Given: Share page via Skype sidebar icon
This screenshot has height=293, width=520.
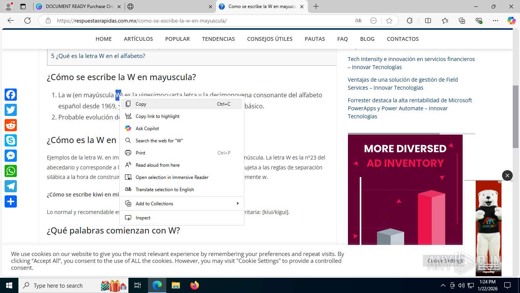Looking at the screenshot, I should pyautogui.click(x=11, y=140).
